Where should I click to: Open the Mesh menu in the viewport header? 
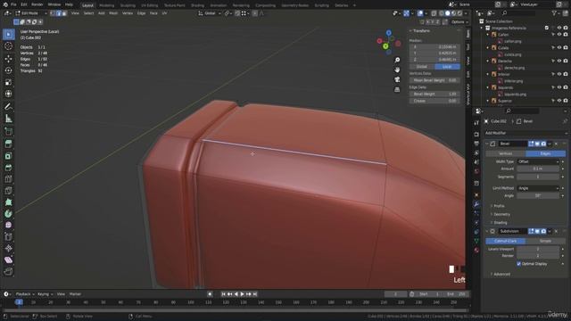pos(113,13)
